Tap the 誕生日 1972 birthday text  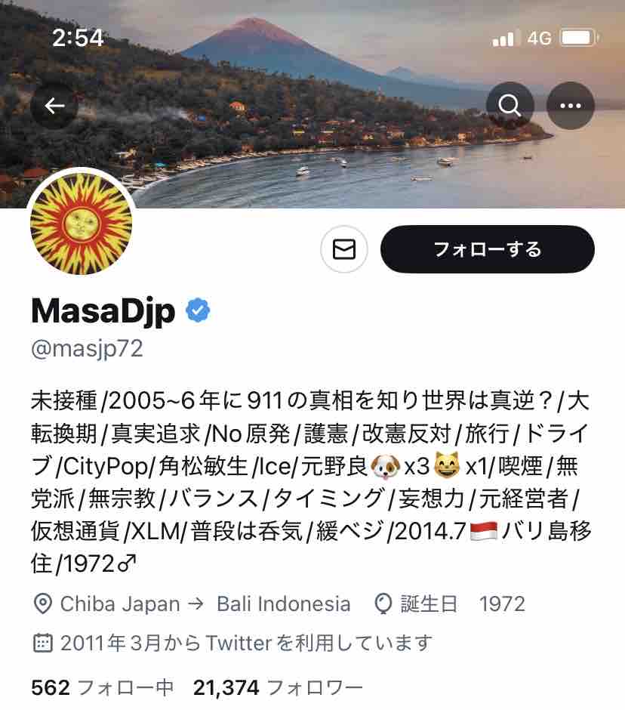463,603
